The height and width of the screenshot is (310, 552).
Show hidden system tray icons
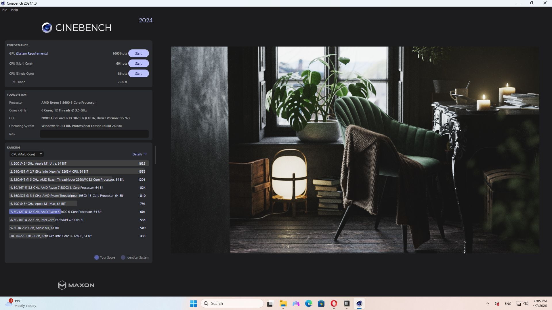tap(488, 303)
